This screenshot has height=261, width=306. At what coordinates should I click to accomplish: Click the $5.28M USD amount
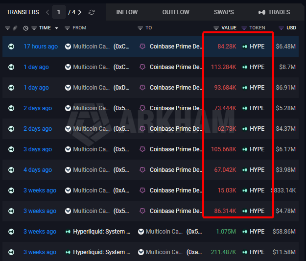(x=286, y=108)
